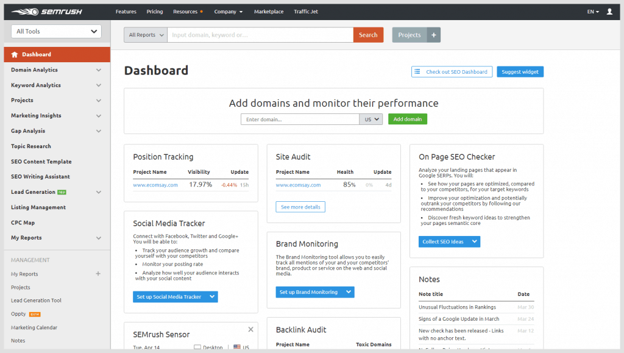624x353 pixels.
Task: Open Oppty beta tool
Action: pyautogui.click(x=26, y=314)
